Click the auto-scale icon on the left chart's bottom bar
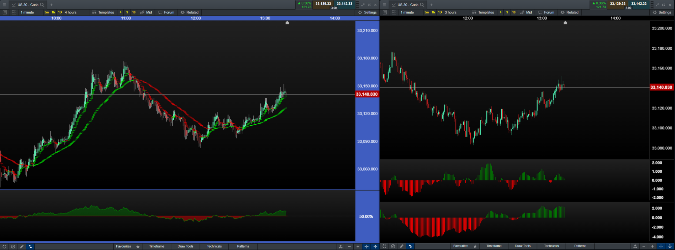 click(x=341, y=246)
